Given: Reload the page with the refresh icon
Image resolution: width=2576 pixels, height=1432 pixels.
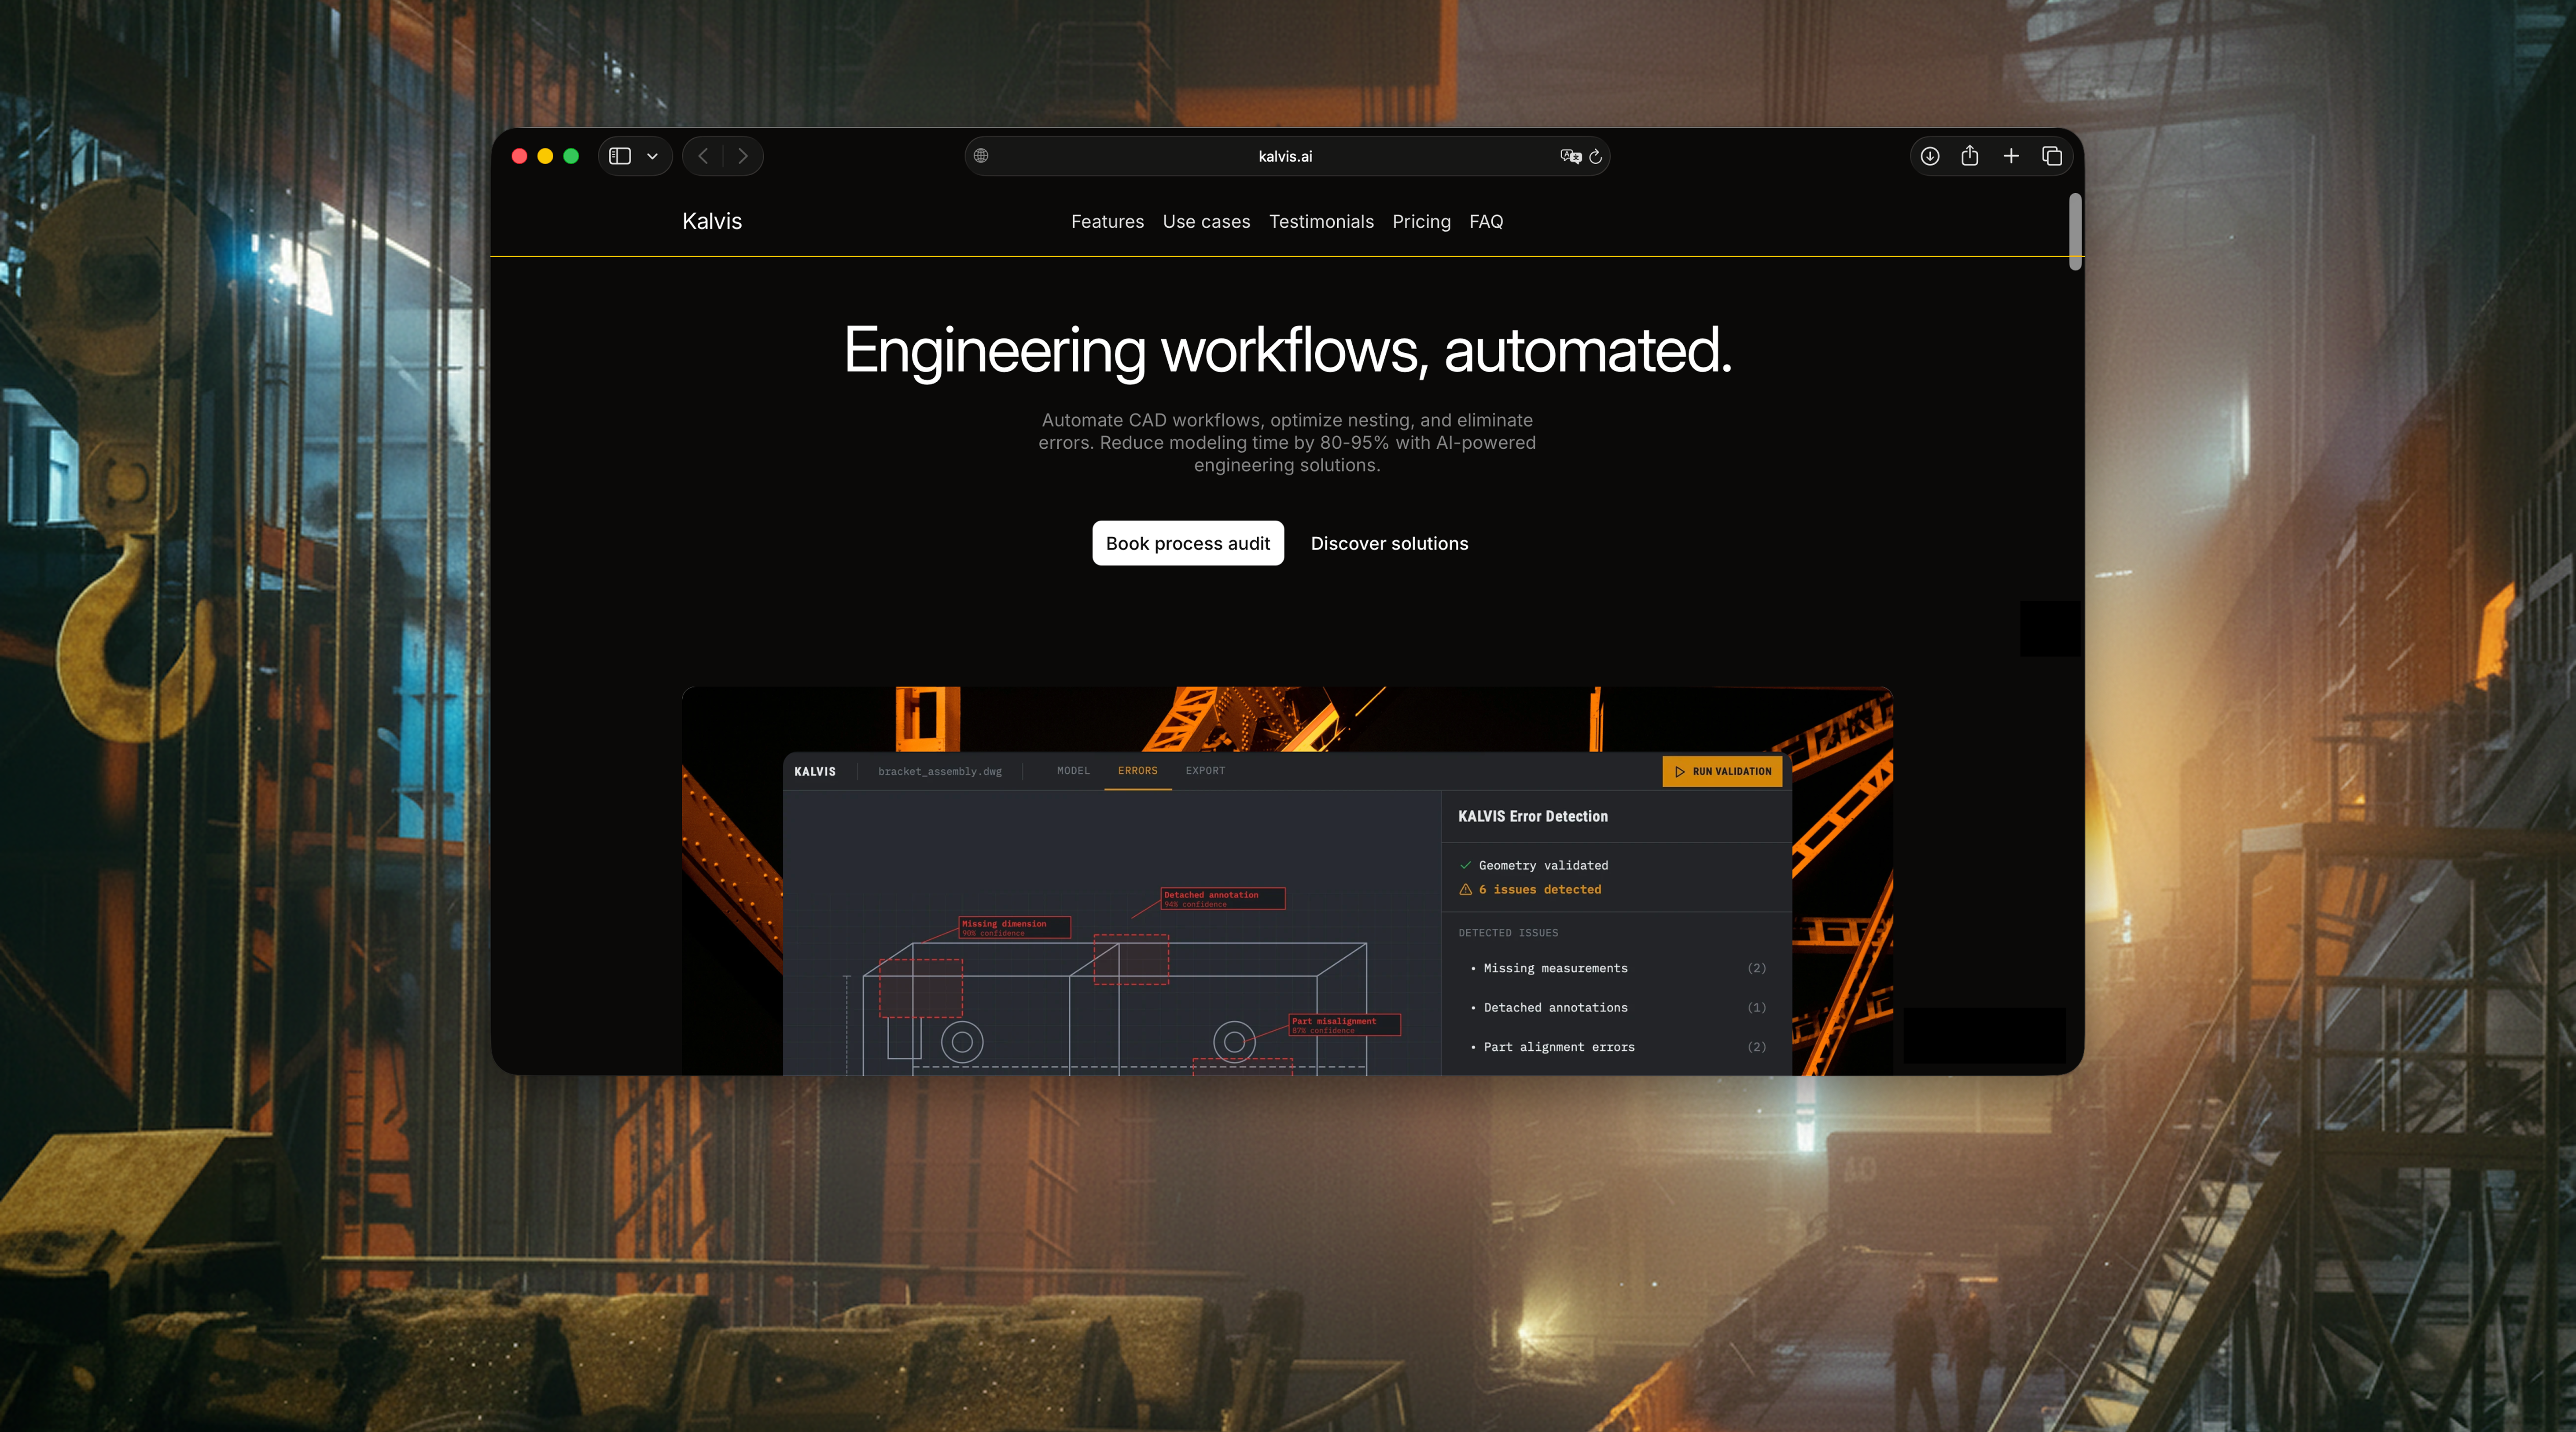Looking at the screenshot, I should 1596,156.
